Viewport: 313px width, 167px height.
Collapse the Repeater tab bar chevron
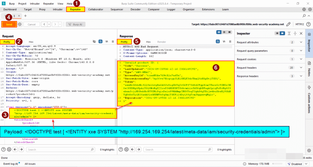point(309,16)
